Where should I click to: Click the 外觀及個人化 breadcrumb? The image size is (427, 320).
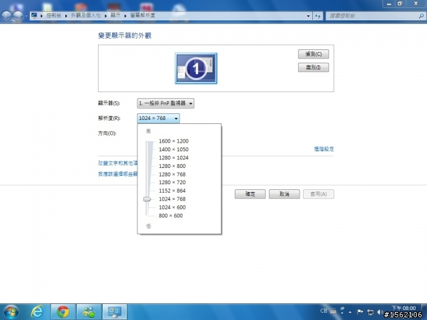[x=86, y=15]
